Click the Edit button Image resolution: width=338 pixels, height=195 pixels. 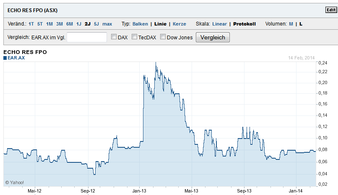tap(330, 10)
